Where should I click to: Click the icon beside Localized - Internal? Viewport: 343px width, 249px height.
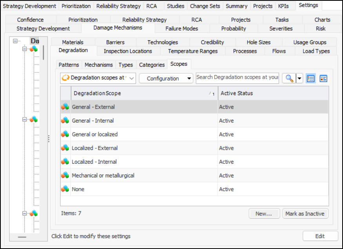click(65, 162)
